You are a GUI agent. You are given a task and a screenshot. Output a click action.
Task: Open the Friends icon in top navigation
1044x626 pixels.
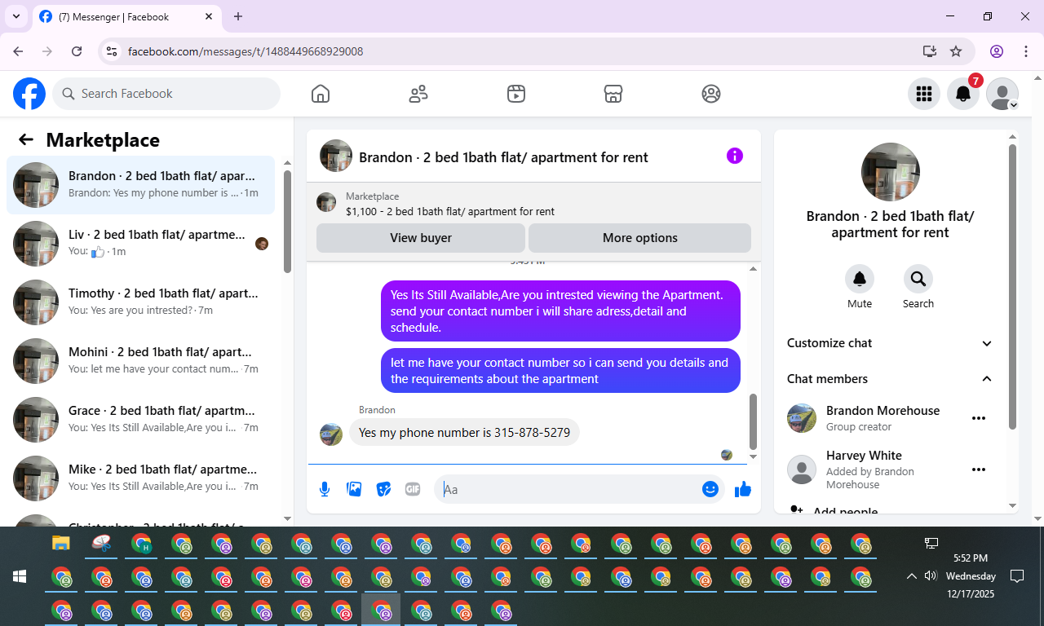[x=418, y=94]
